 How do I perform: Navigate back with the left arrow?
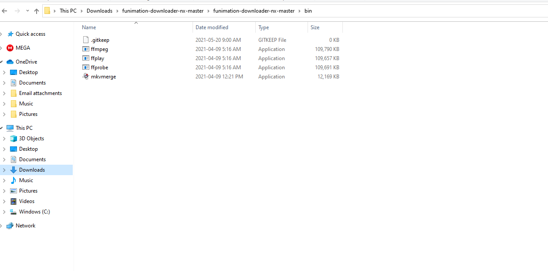[x=5, y=11]
